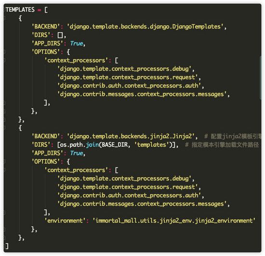Toggle fold marker beside TEMPLATES opening bracket line
Screen dimensions: 265x256
4,10
